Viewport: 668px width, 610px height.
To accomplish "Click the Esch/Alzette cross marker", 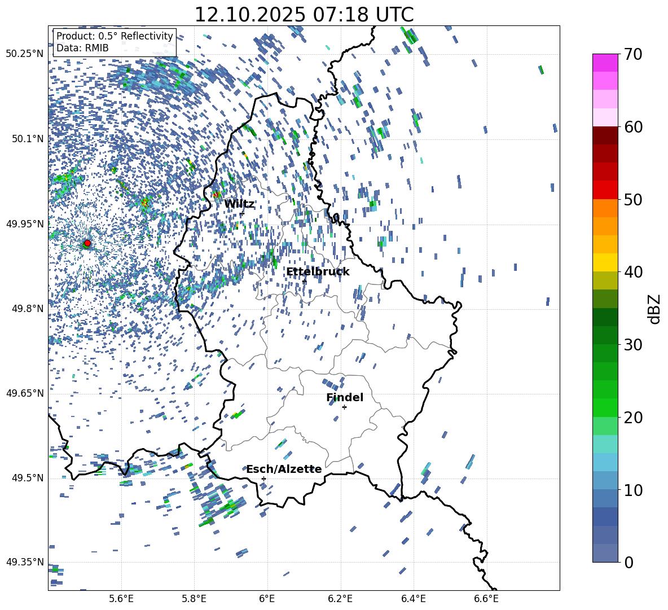I will pyautogui.click(x=263, y=479).
